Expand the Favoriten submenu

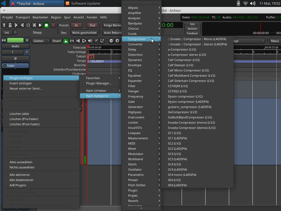tap(100, 78)
